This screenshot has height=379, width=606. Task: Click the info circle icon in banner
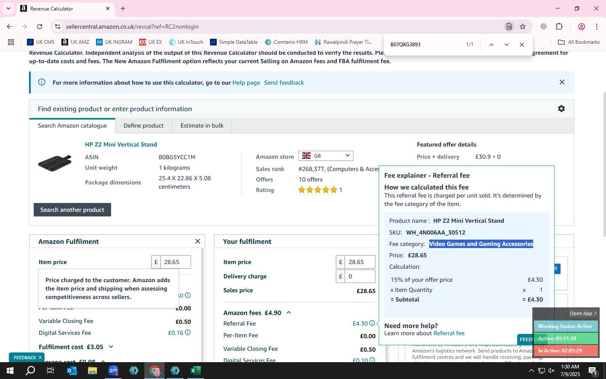42,82
